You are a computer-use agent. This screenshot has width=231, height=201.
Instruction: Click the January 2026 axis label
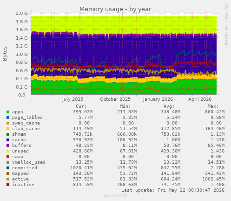pyautogui.click(x=158, y=99)
